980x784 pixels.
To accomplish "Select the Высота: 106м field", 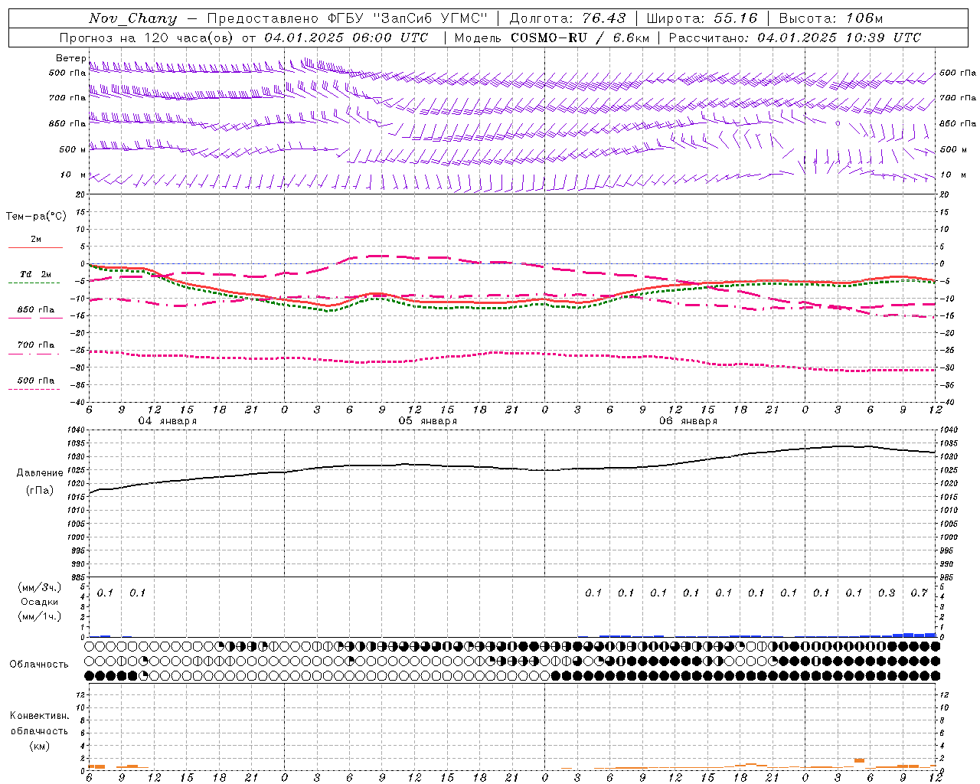I will (x=831, y=18).
